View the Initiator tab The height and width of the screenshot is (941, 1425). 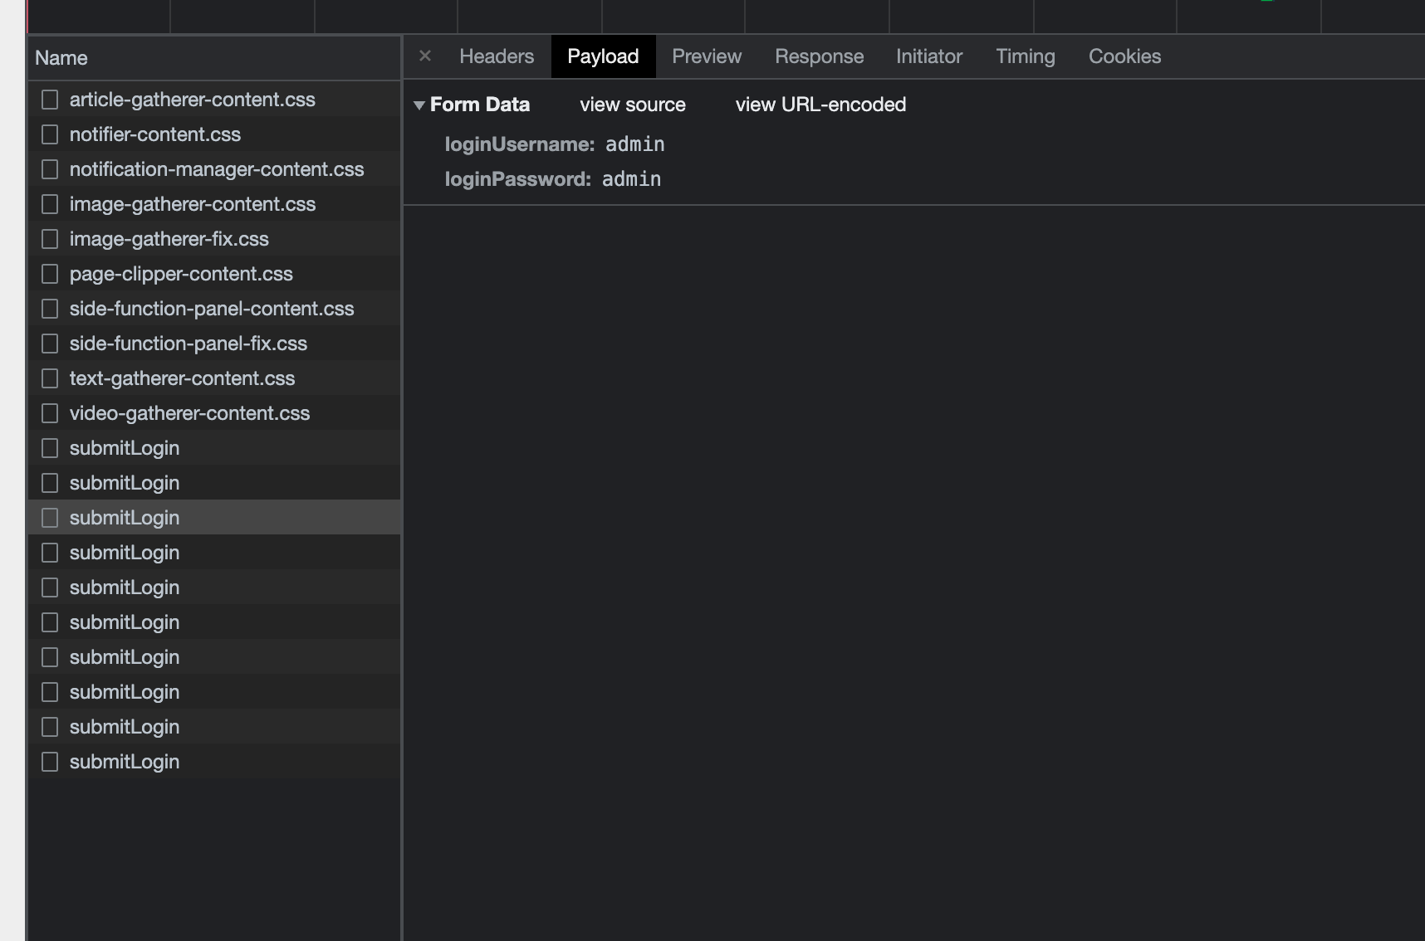point(928,56)
